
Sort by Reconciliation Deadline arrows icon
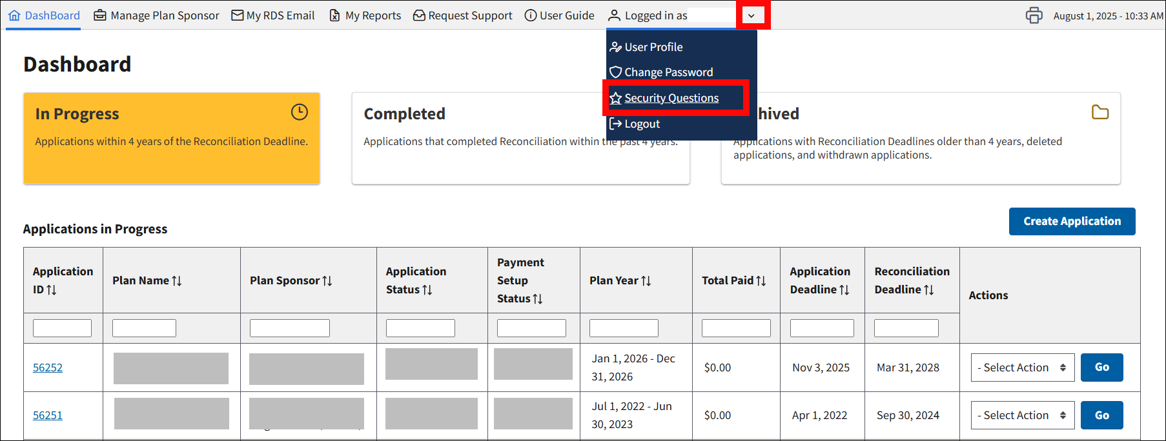[929, 290]
